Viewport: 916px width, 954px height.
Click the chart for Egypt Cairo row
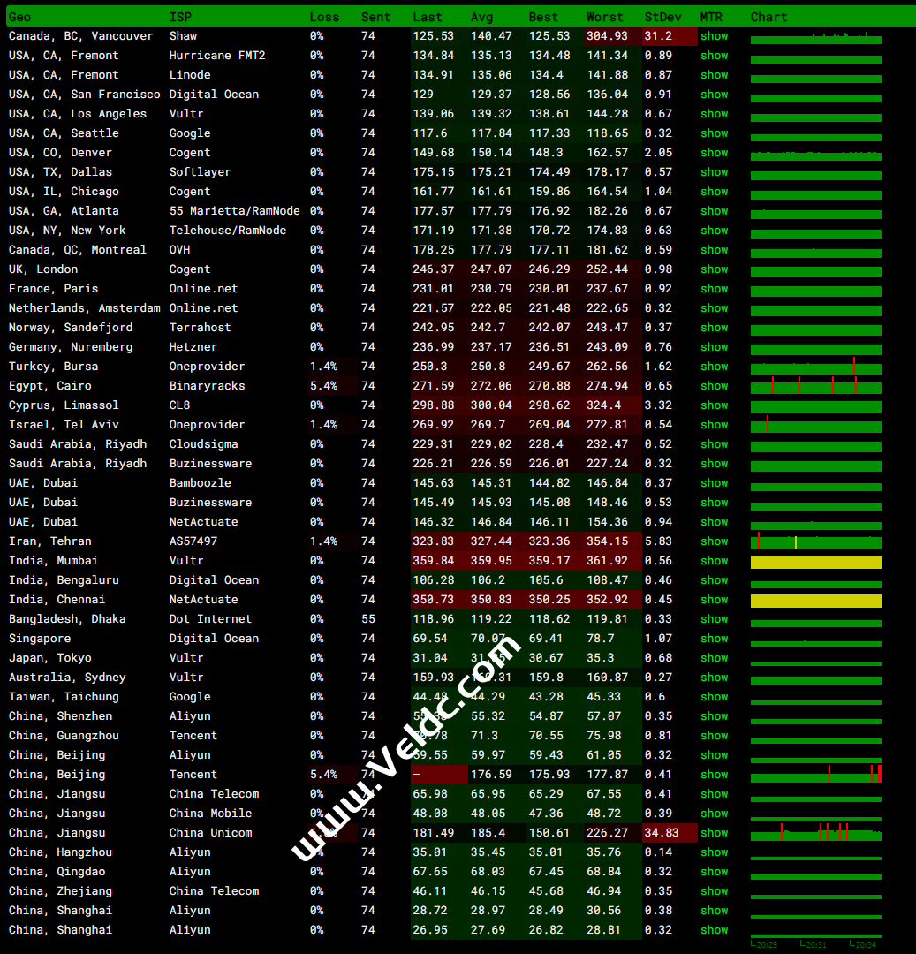(x=815, y=386)
